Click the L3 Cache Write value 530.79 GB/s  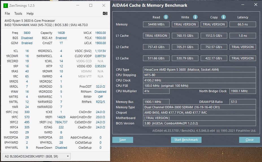click(185, 58)
